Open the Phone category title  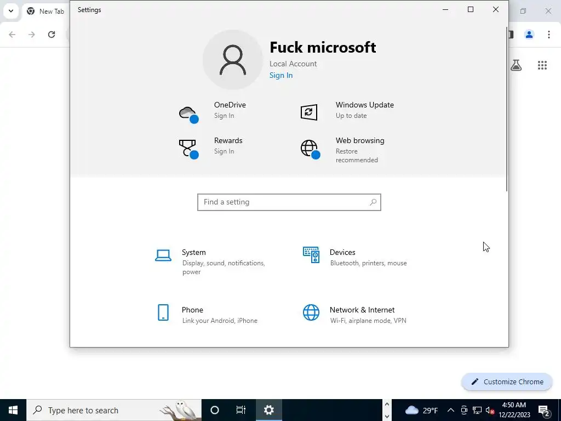(x=192, y=310)
